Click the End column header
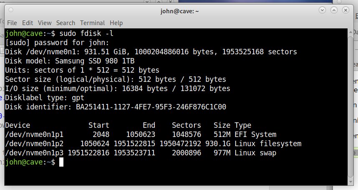This screenshot has height=190, width=358. pos(149,125)
